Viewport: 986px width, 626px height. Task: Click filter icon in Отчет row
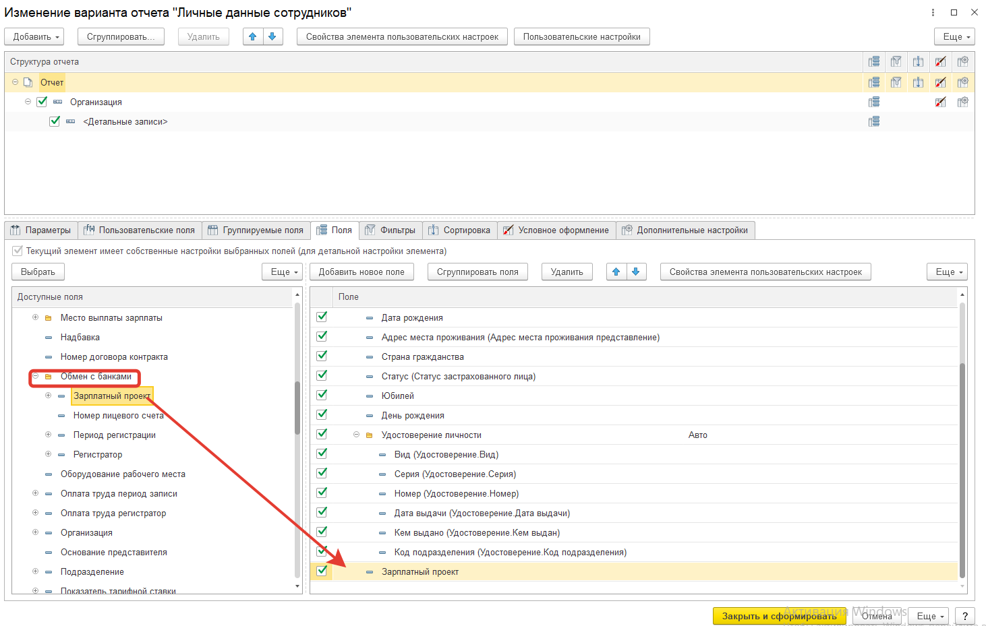point(896,82)
